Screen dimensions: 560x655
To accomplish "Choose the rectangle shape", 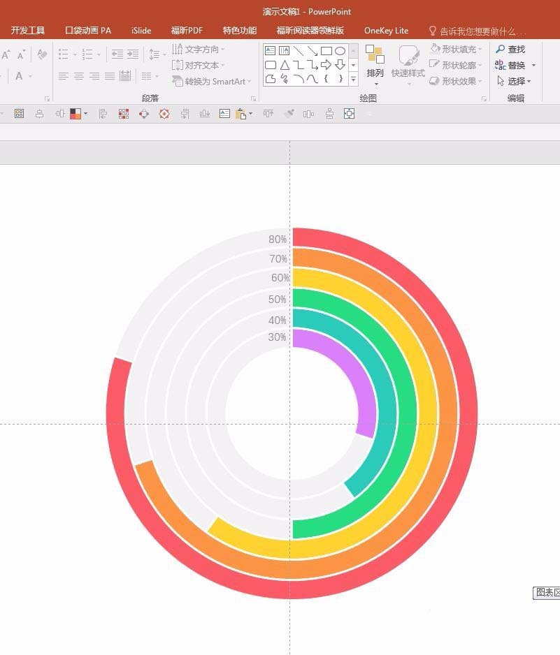I will click(x=326, y=51).
